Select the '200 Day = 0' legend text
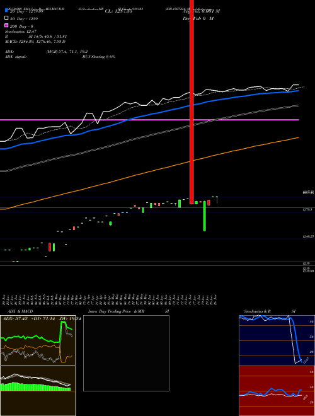 coord(22,26)
